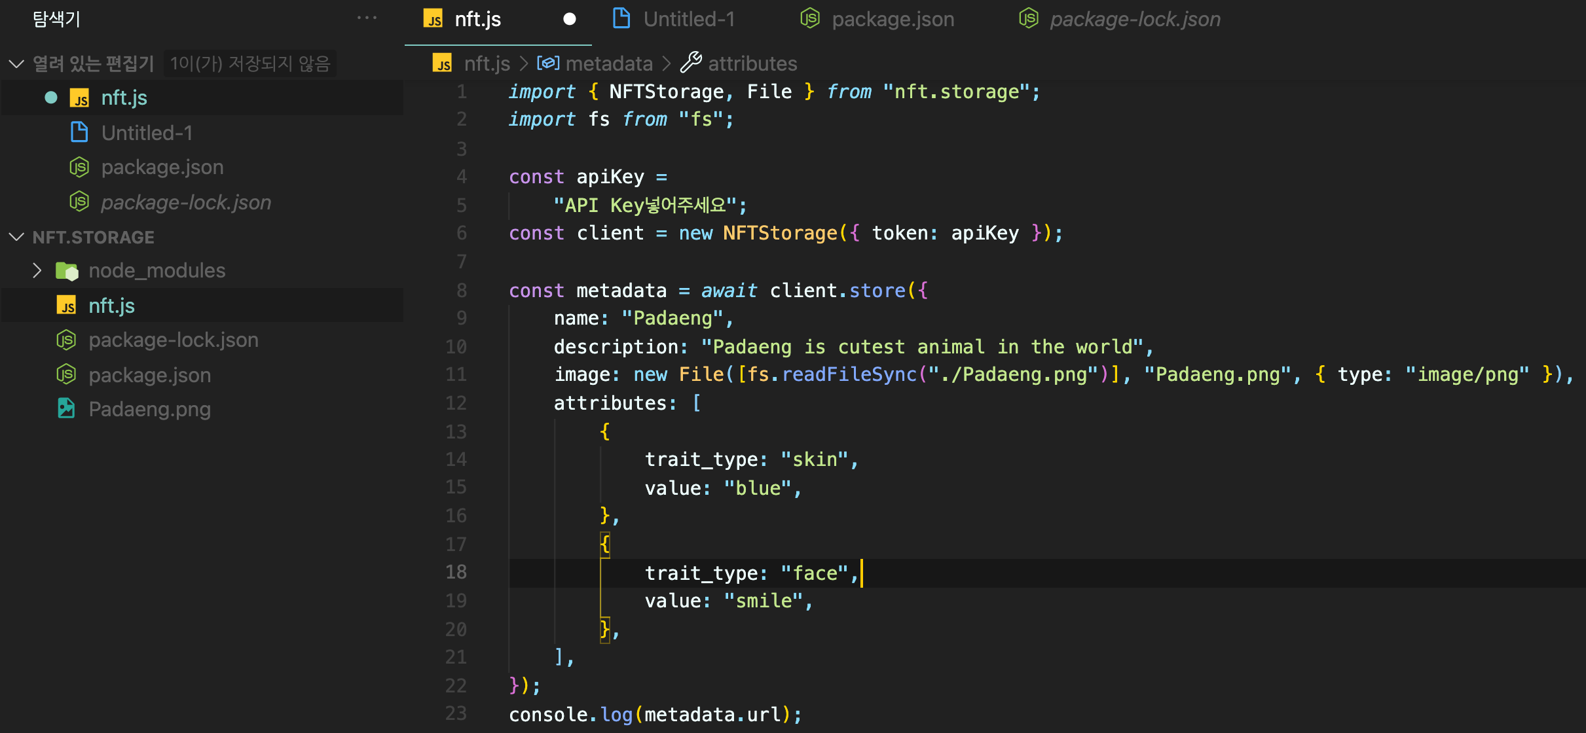Open package.json in the NFT.STORAGE tree

[149, 375]
